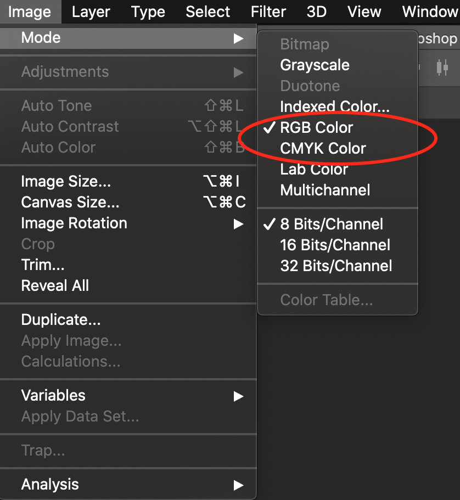Choose the checked RGB Color mode
The width and height of the screenshot is (460, 500).
click(316, 127)
